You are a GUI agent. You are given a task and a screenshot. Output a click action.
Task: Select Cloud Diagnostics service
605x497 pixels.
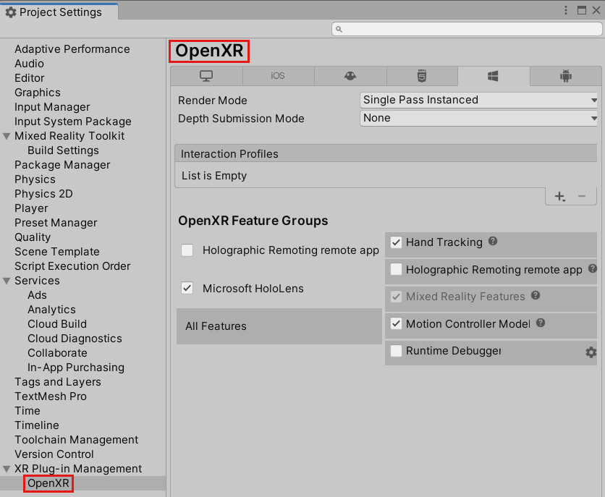click(x=75, y=339)
